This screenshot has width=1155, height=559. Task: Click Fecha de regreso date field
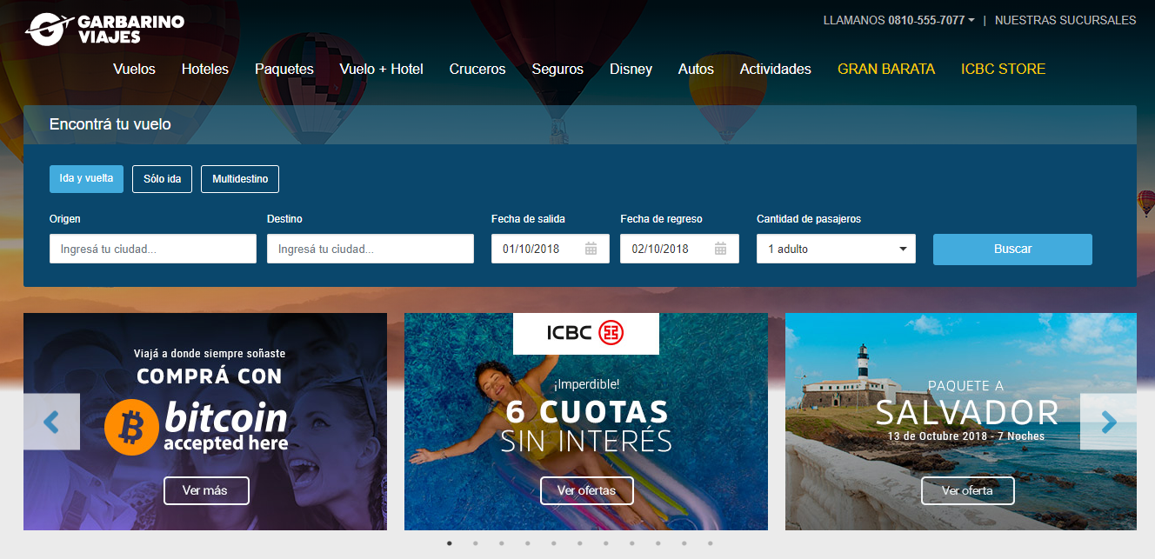click(x=679, y=249)
